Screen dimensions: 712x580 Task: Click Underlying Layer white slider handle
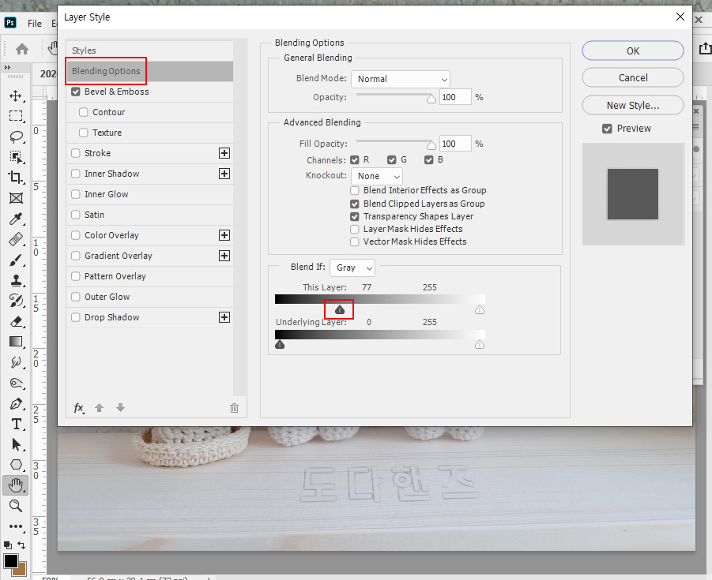point(480,345)
